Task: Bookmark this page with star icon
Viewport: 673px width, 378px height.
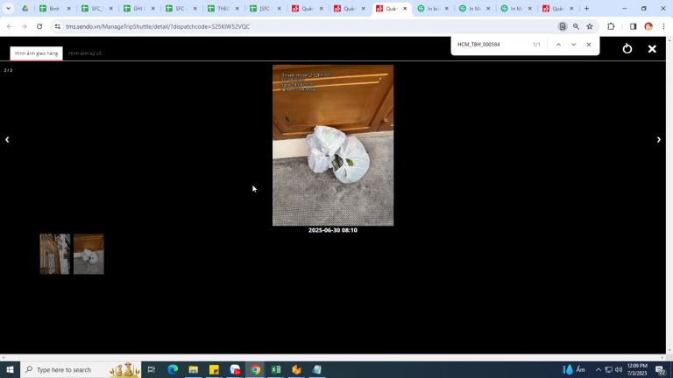Action: pos(590,26)
